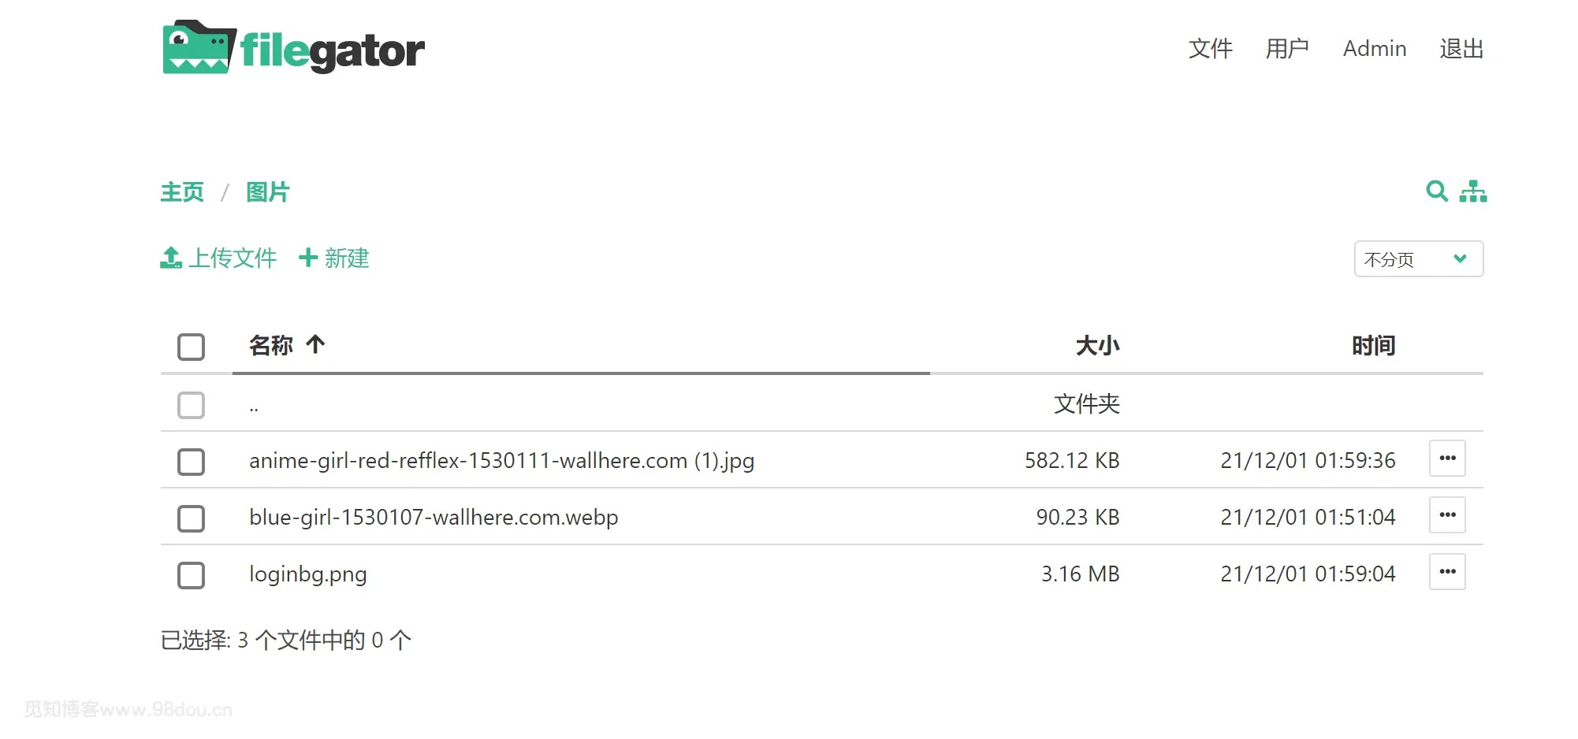Screen dimensions: 1578x739
Task: Open the Admin section
Action: (1374, 49)
